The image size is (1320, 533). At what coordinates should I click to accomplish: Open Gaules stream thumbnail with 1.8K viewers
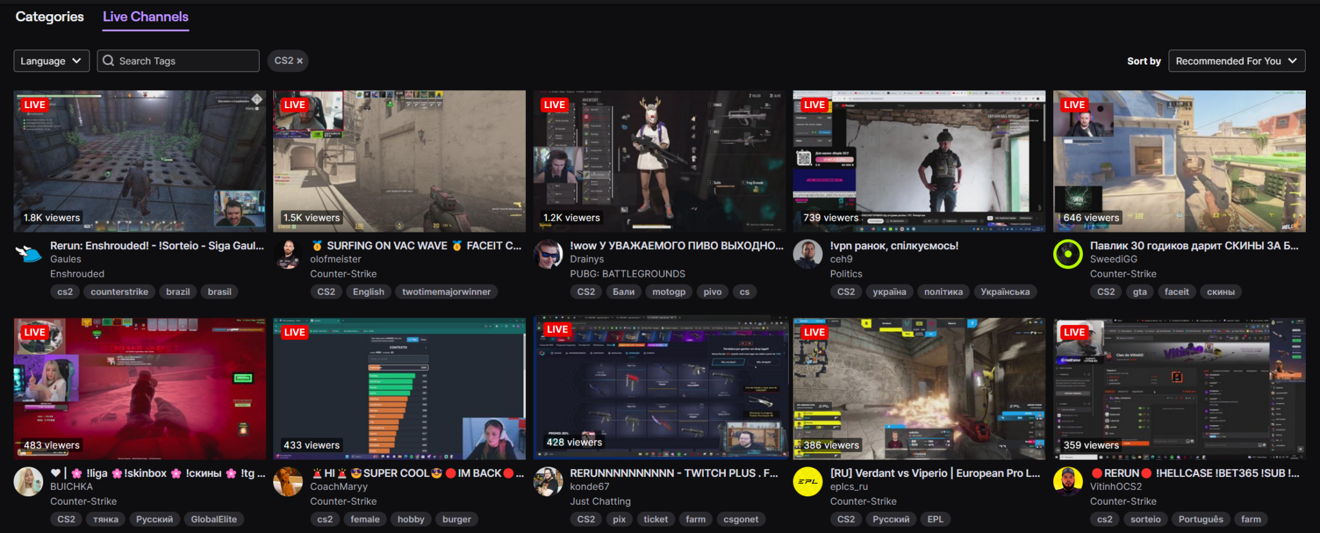coord(140,161)
